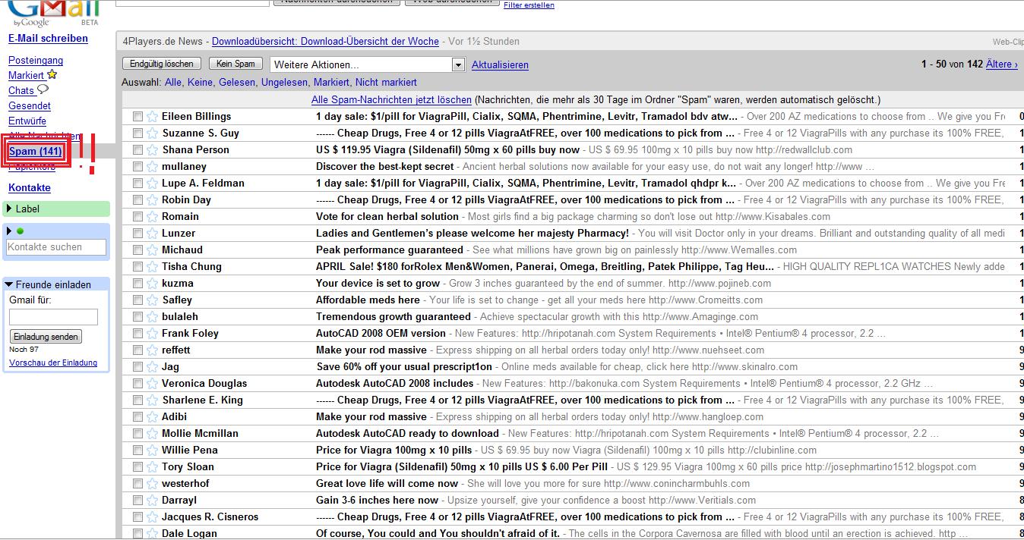Open the Spam (141) folder

pyautogui.click(x=36, y=152)
